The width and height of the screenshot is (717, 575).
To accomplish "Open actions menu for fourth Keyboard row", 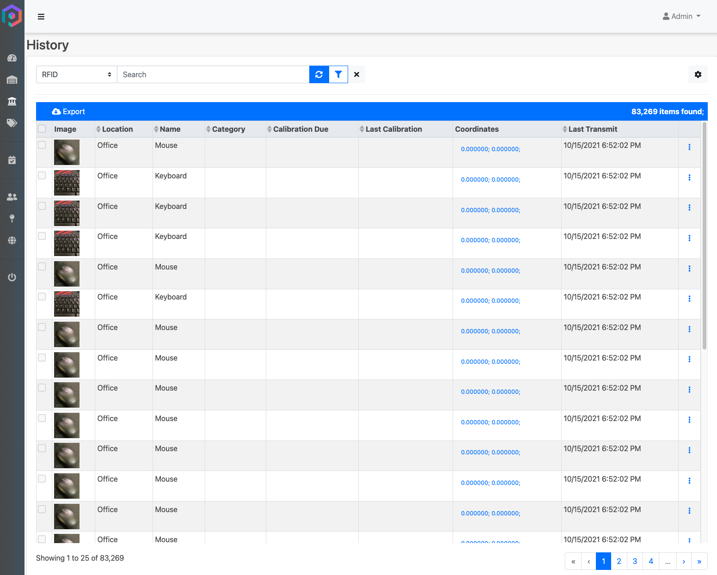I will 689,299.
